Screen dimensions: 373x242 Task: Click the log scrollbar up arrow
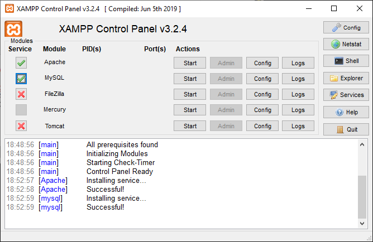[x=362, y=144]
